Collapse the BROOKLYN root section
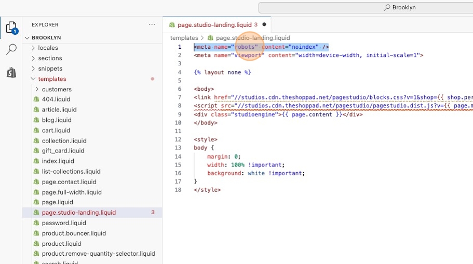The height and width of the screenshot is (264, 473). (x=46, y=38)
